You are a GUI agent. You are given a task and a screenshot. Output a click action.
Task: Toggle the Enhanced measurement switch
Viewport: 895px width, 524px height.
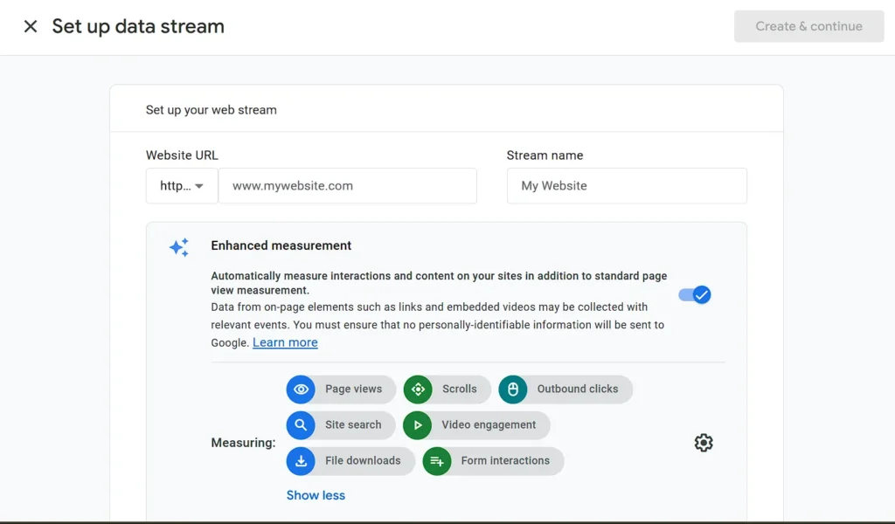tap(695, 295)
